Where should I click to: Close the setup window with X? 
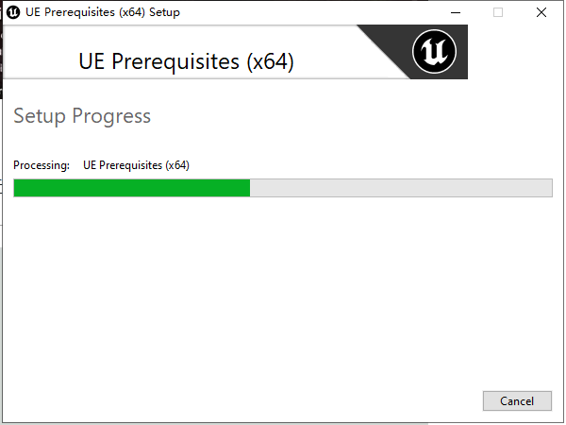[541, 12]
